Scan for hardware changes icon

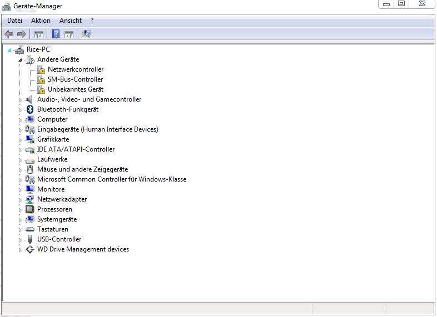pyautogui.click(x=86, y=34)
